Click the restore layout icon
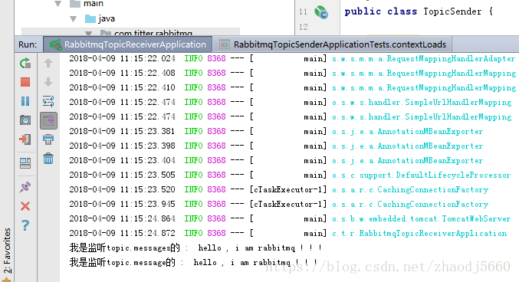The height and width of the screenshot is (282, 519). [25, 163]
